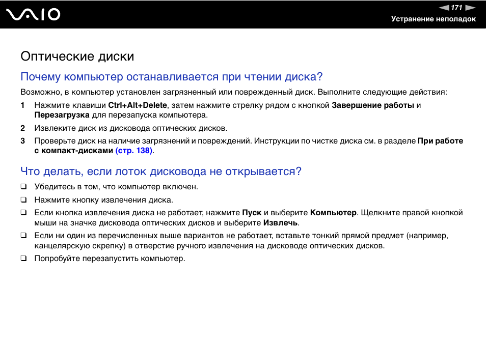
Task: Click the page number 171
Action: tap(457, 8)
